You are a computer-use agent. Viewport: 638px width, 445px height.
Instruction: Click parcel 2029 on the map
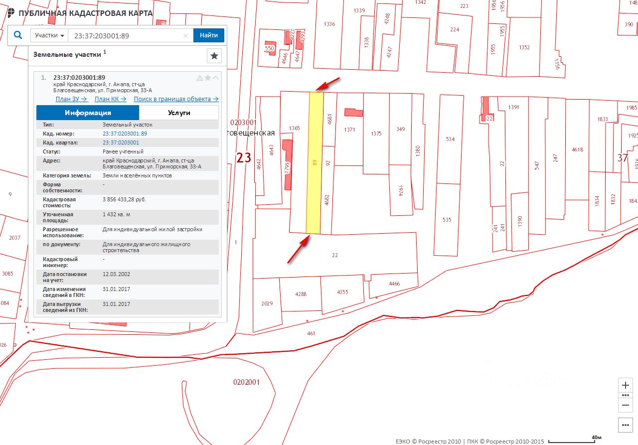pyautogui.click(x=267, y=303)
